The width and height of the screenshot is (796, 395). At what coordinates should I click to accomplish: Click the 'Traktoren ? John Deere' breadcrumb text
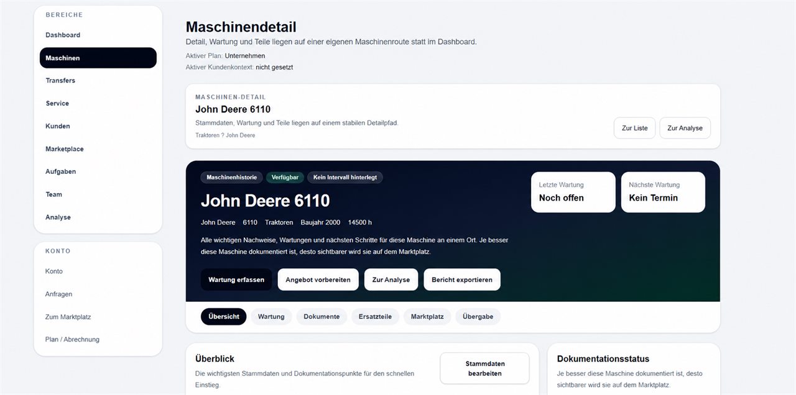(225, 135)
